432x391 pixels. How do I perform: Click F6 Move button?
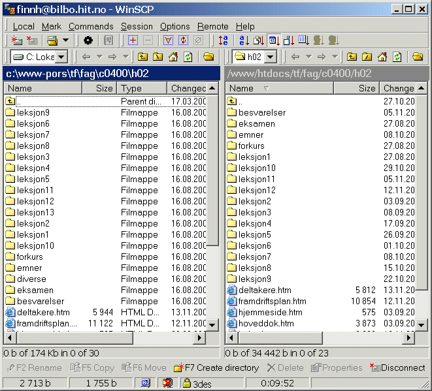coord(144,368)
